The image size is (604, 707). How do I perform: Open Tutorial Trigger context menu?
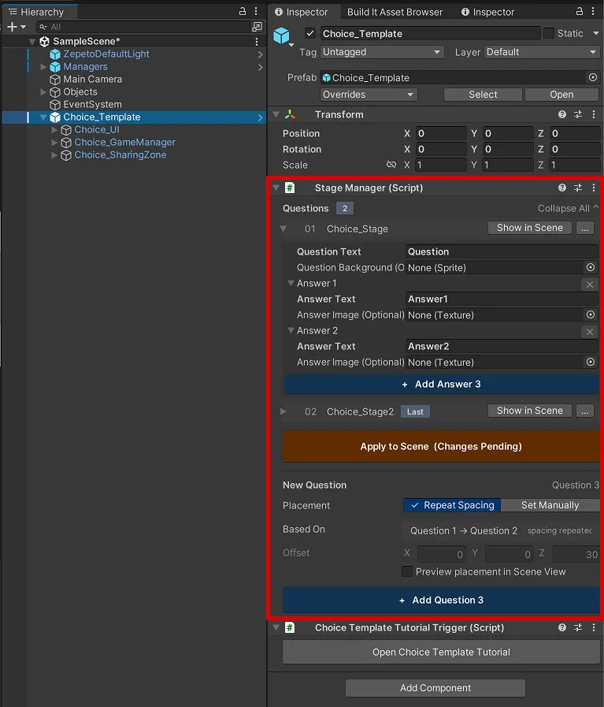pos(594,627)
